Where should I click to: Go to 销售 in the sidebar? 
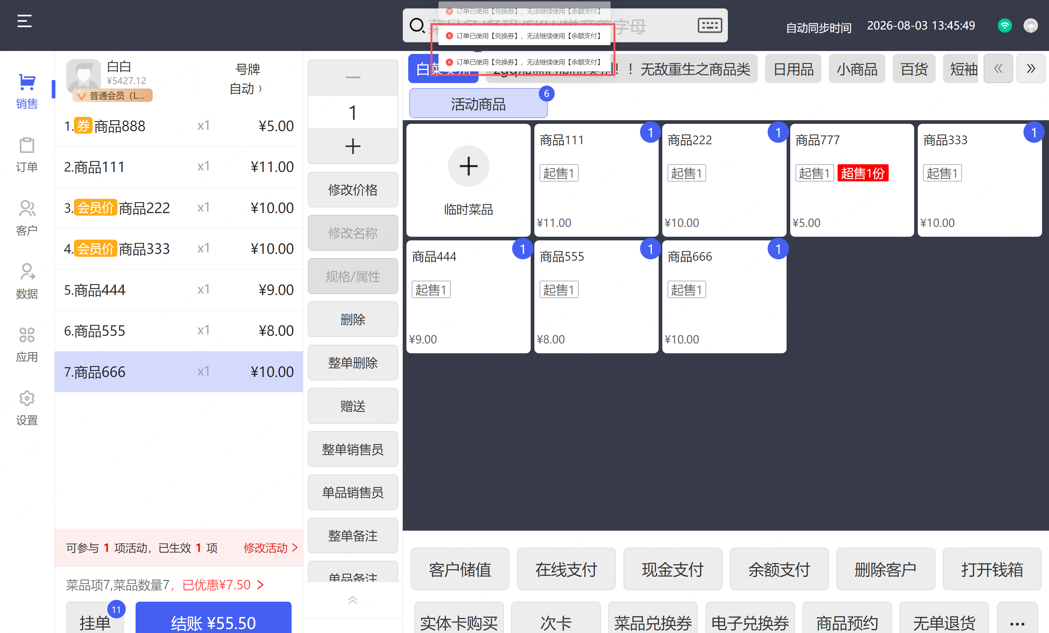[27, 91]
